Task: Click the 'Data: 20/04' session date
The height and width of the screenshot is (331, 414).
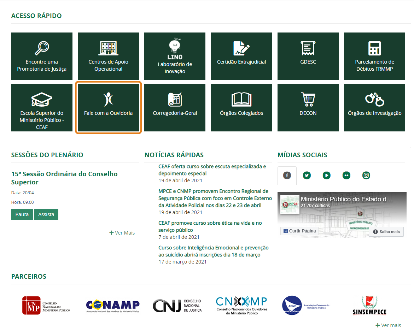Action: click(22, 193)
